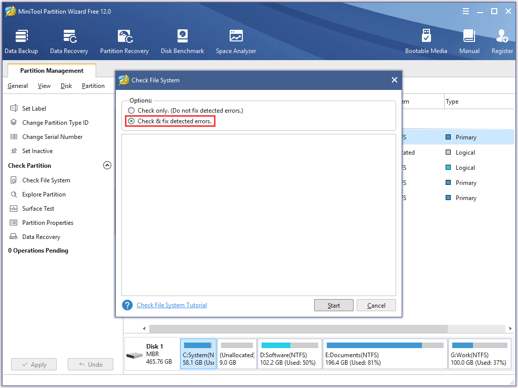Open the Partition Recovery tool
This screenshot has width=518, height=388.
(124, 40)
